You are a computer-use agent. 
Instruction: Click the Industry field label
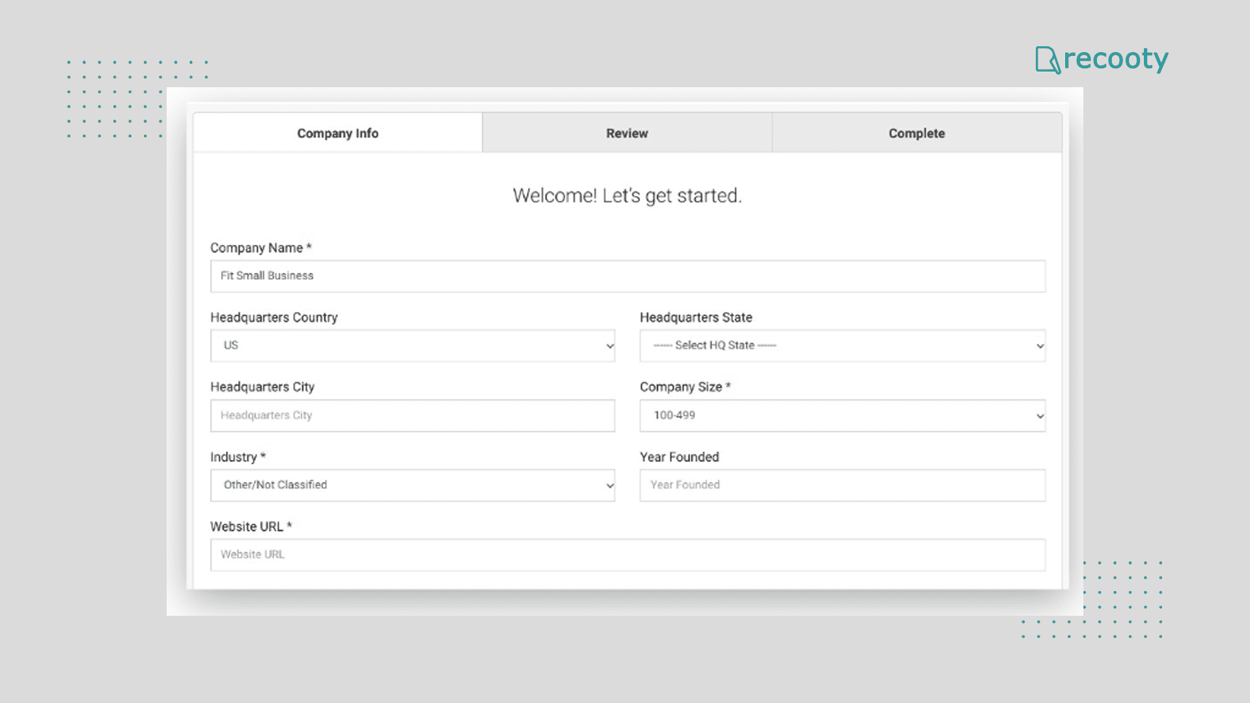pyautogui.click(x=234, y=457)
